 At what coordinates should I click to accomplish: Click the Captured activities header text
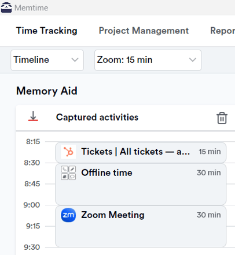pos(97,117)
